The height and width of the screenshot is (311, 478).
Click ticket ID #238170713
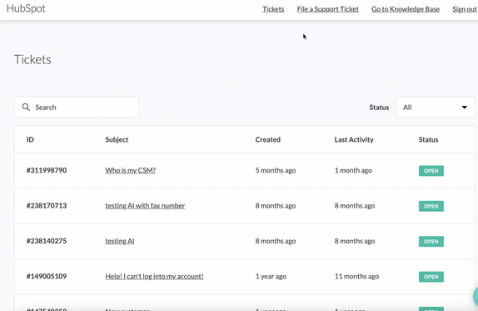(47, 206)
